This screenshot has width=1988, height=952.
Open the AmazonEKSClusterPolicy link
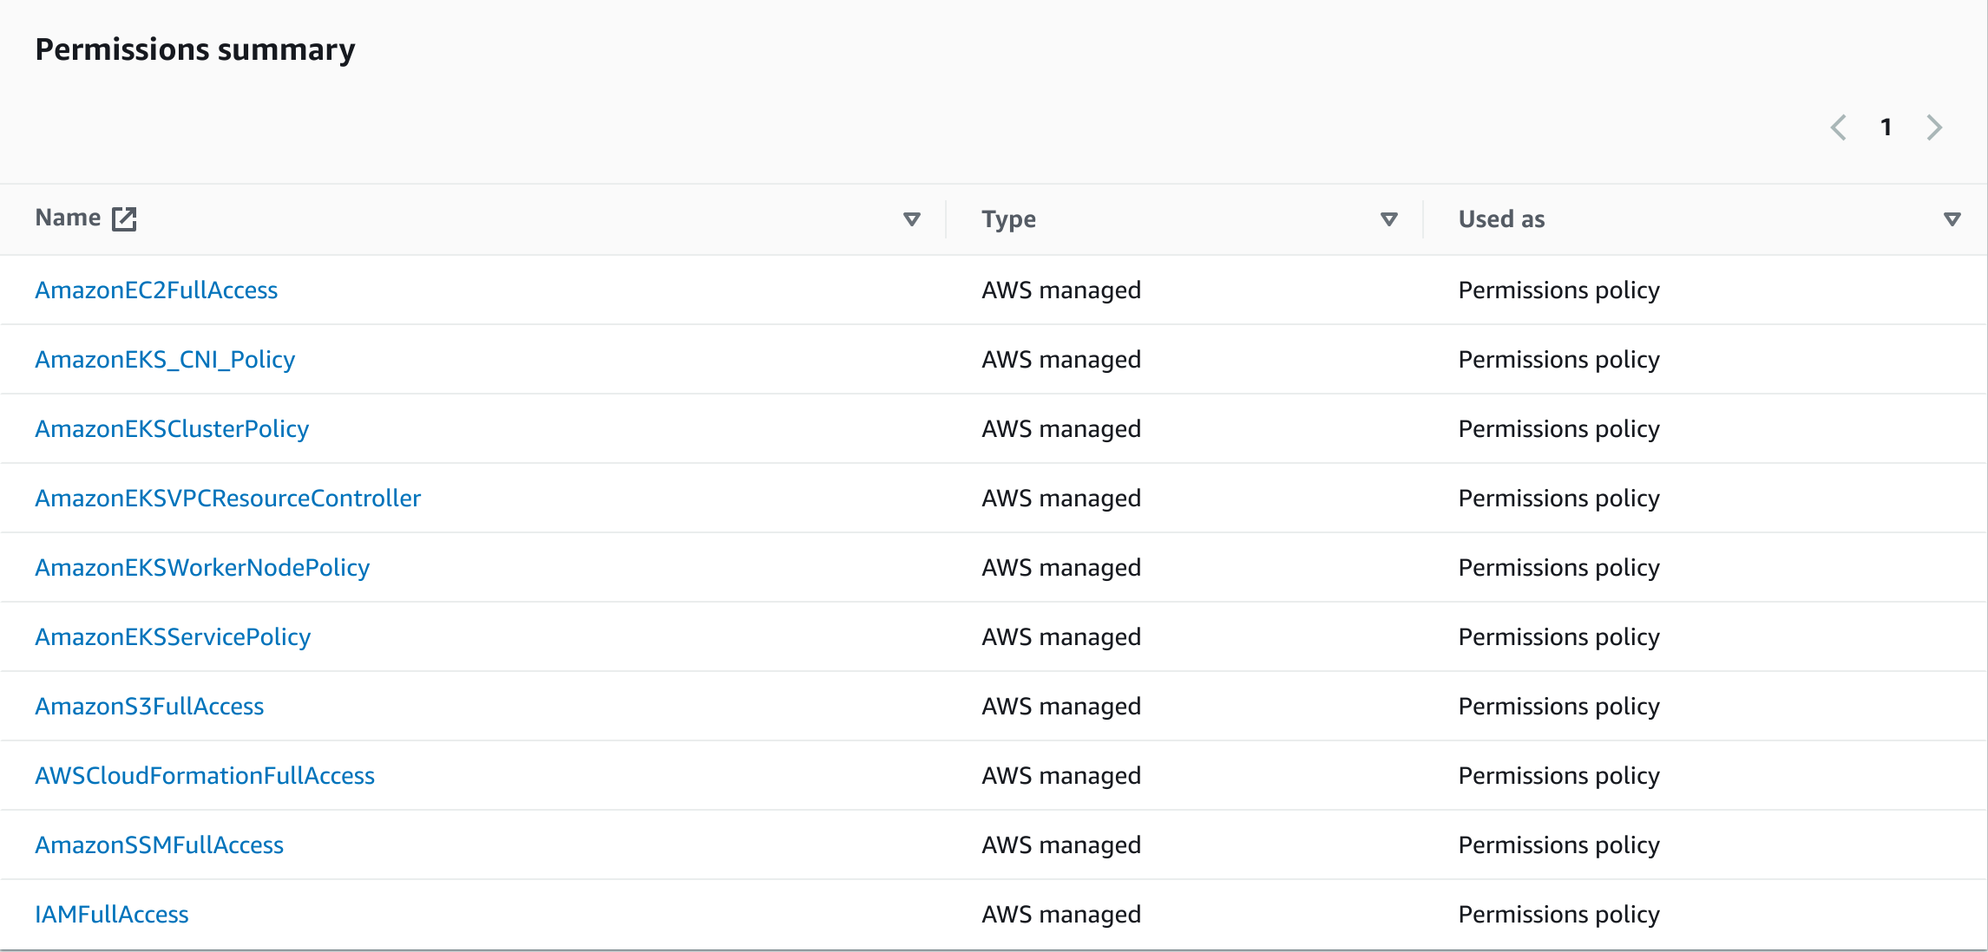(x=172, y=428)
